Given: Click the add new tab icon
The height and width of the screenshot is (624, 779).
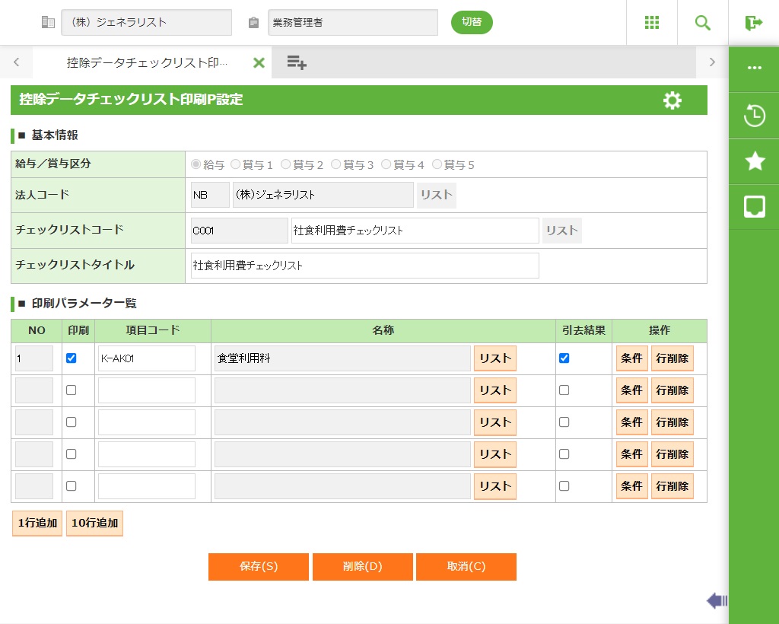Looking at the screenshot, I should [x=297, y=62].
